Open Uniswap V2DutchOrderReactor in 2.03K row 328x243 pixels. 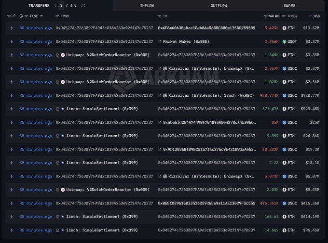click(x=108, y=190)
